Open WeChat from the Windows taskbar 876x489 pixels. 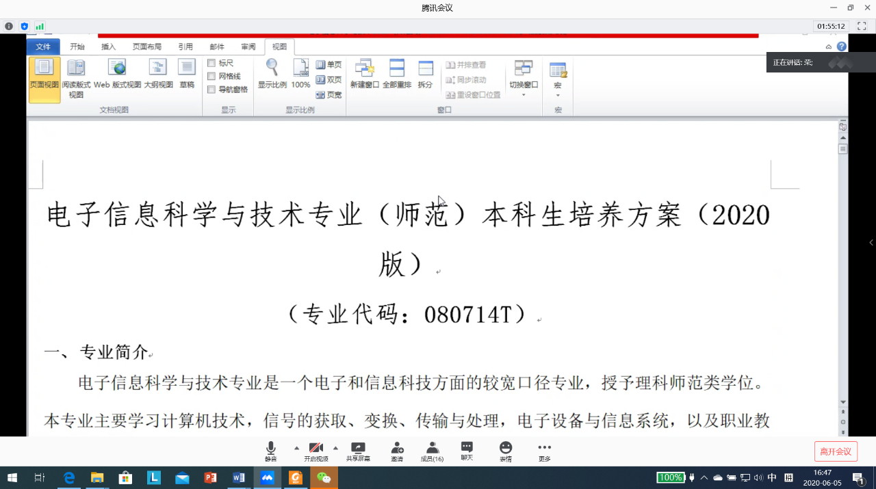324,477
